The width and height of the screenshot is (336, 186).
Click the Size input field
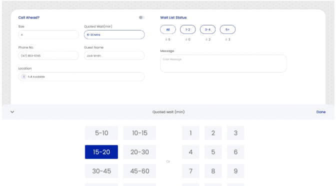(x=48, y=34)
